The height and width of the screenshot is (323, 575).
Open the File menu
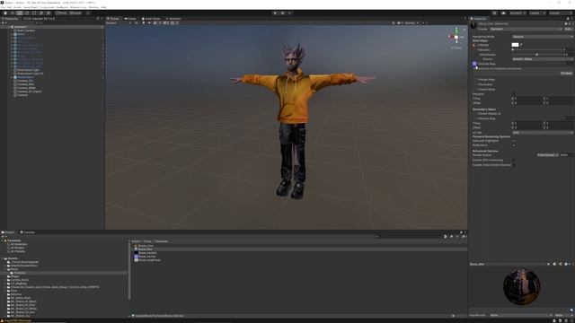click(x=3, y=7)
